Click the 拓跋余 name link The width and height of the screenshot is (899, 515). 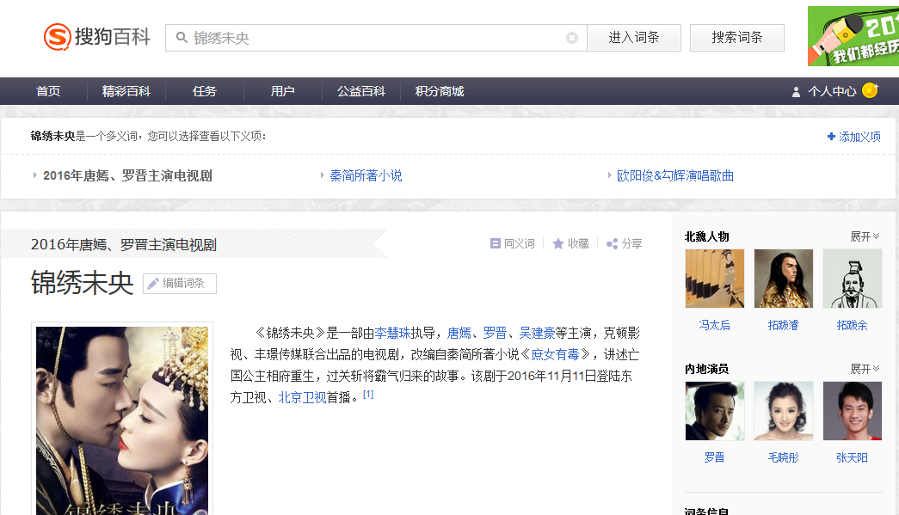[x=852, y=325]
